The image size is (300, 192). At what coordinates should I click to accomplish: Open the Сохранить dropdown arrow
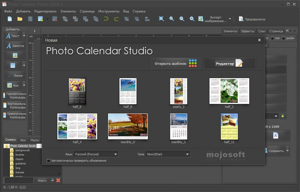[287, 151]
